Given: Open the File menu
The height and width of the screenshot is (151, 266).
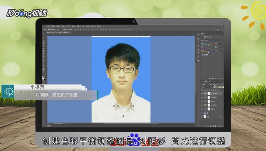Looking at the screenshot, I should pyautogui.click(x=48, y=26).
